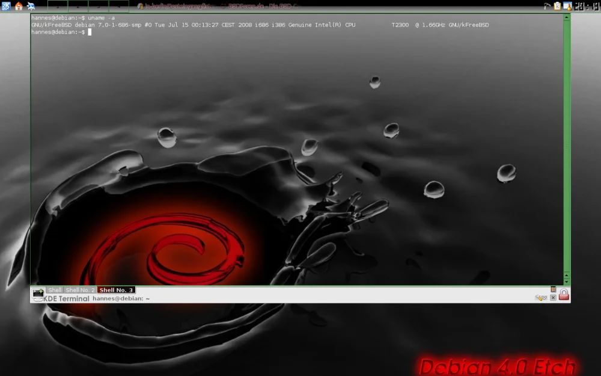Viewport: 601px width, 376px height.
Task: Click the terminal prompt cursor line
Action: click(61, 32)
